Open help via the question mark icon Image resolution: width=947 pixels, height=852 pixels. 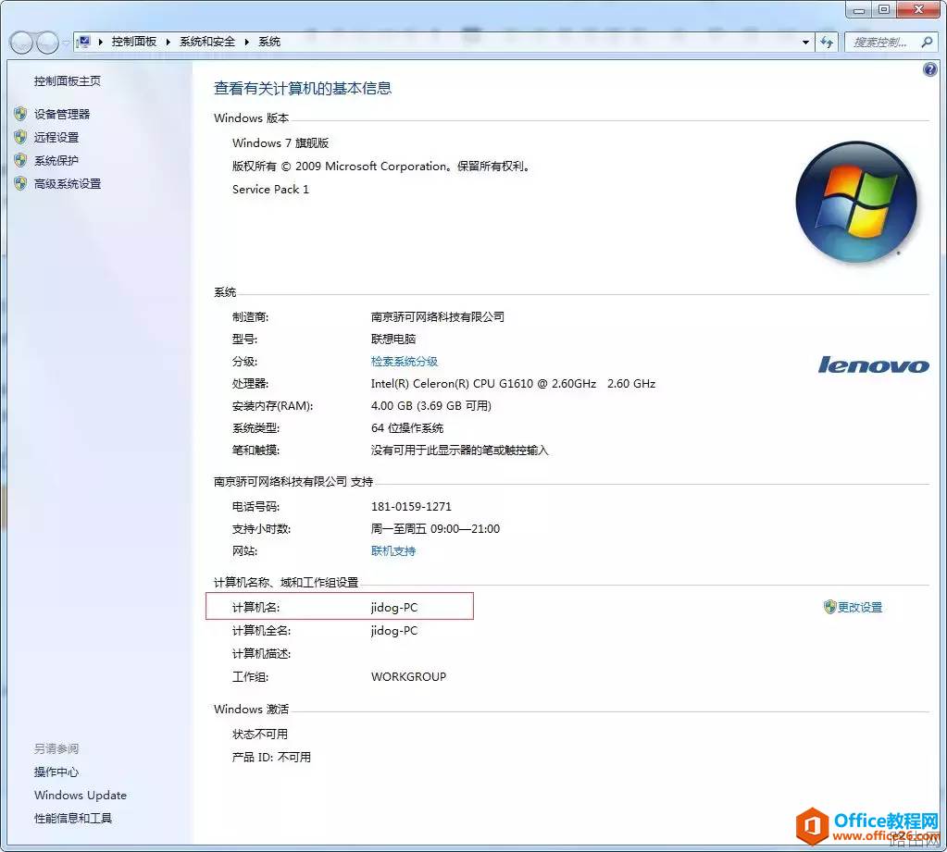point(930,69)
